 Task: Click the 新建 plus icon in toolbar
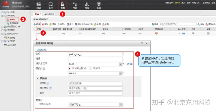(x=34, y=24)
